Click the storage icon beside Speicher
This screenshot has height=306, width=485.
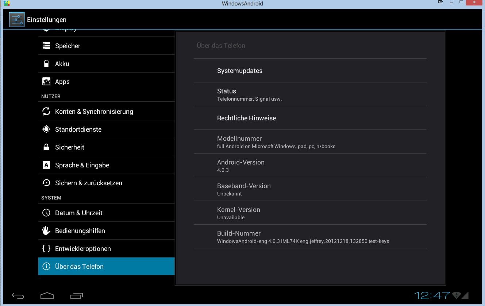point(46,46)
